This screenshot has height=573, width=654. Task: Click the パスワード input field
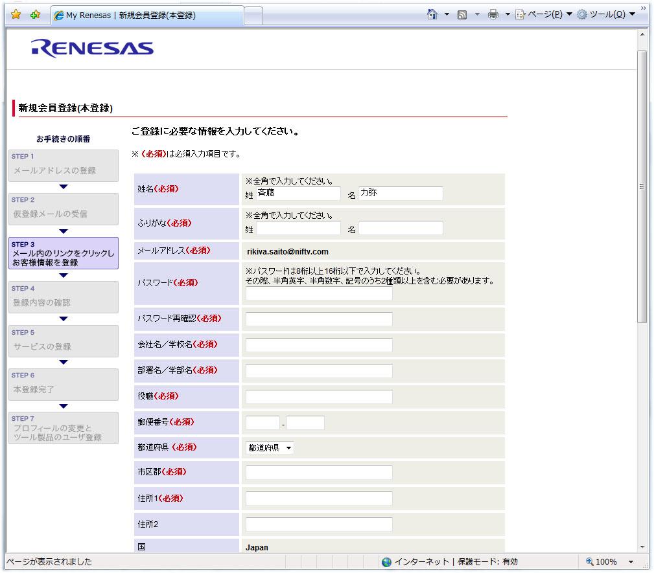(x=319, y=294)
